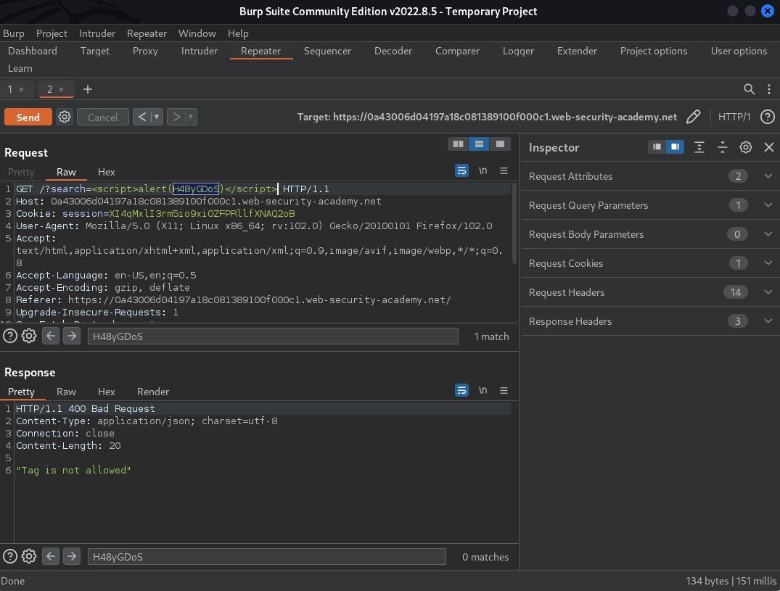This screenshot has height=591, width=780.
Task: Switch Response view to Render tab
Action: 152,392
